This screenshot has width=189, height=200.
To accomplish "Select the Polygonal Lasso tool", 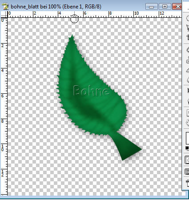I will pos(188,28).
